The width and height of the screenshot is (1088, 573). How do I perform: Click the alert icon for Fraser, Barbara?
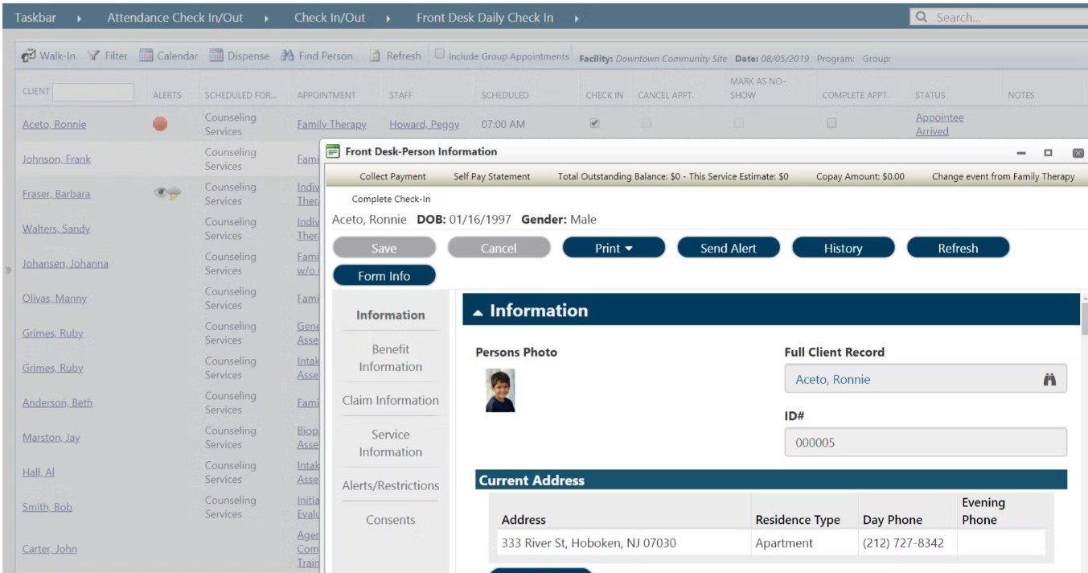tap(167, 193)
